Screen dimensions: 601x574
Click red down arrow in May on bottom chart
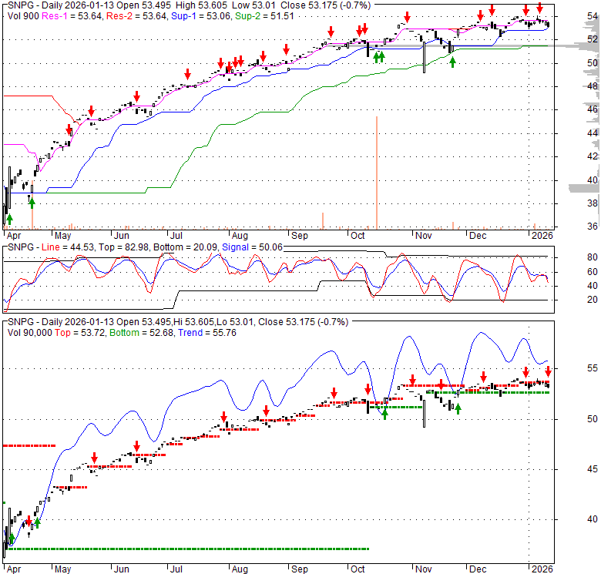pyautogui.click(x=95, y=457)
